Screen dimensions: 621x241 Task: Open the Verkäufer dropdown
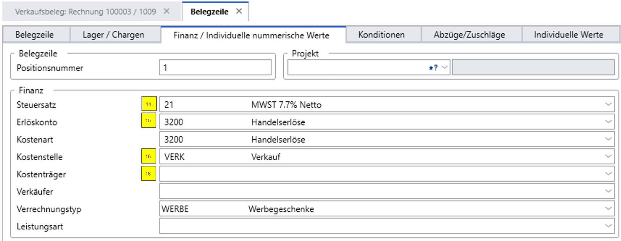608,191
